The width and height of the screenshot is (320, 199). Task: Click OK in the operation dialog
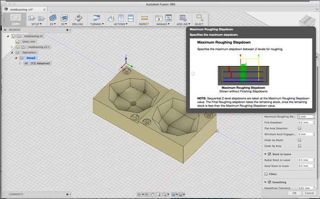point(294,193)
